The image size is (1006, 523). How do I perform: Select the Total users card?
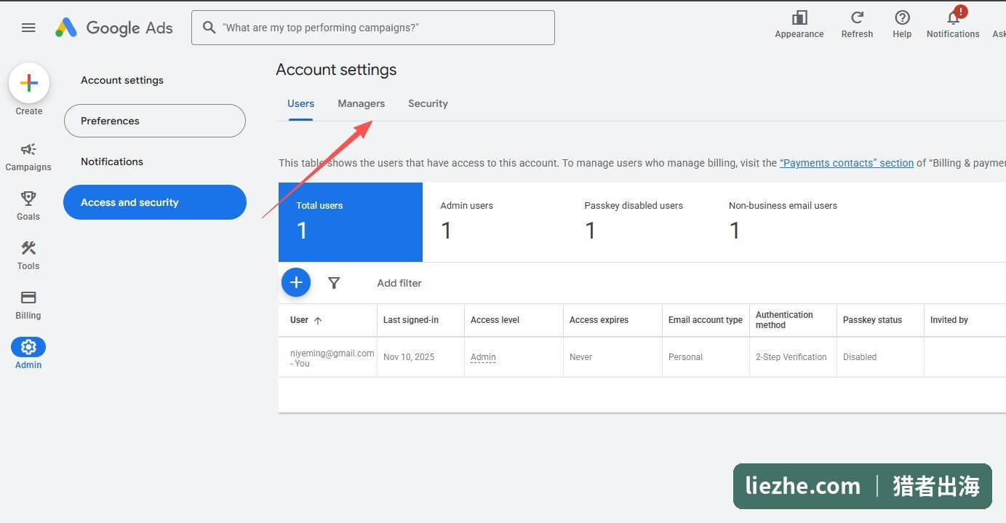(351, 222)
